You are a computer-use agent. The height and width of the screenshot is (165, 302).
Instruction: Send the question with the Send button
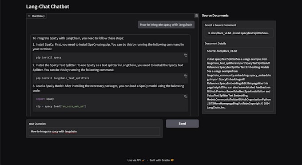coord(182,124)
